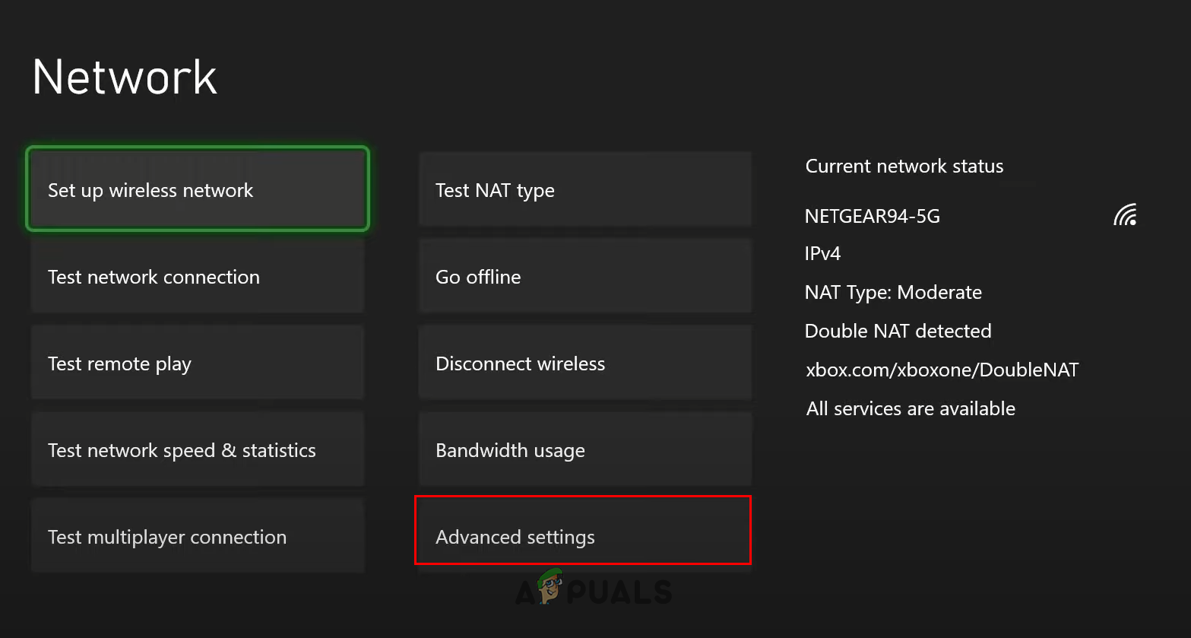Launch Test multiplayer connection
The height and width of the screenshot is (638, 1191).
coord(198,536)
